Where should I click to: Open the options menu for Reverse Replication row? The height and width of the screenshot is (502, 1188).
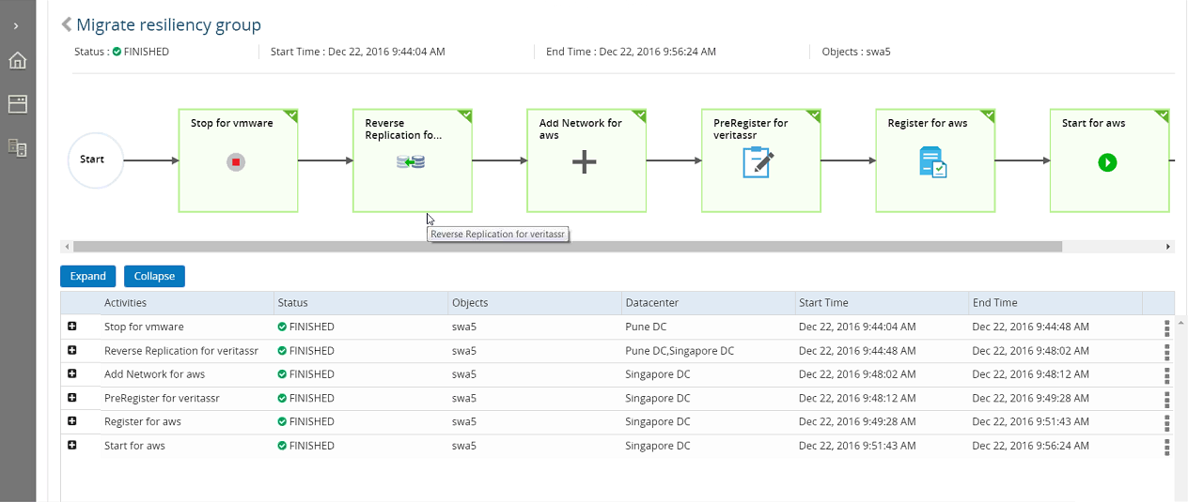tap(1166, 351)
